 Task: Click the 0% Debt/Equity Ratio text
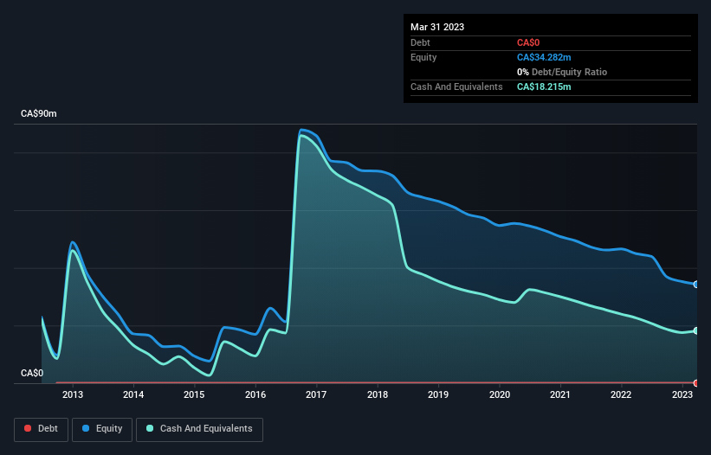pyautogui.click(x=562, y=72)
